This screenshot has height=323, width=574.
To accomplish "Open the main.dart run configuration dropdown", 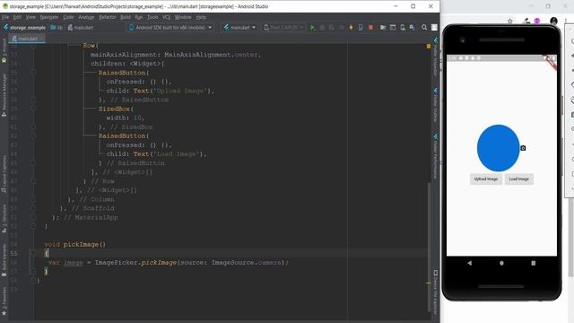I will coord(239,28).
